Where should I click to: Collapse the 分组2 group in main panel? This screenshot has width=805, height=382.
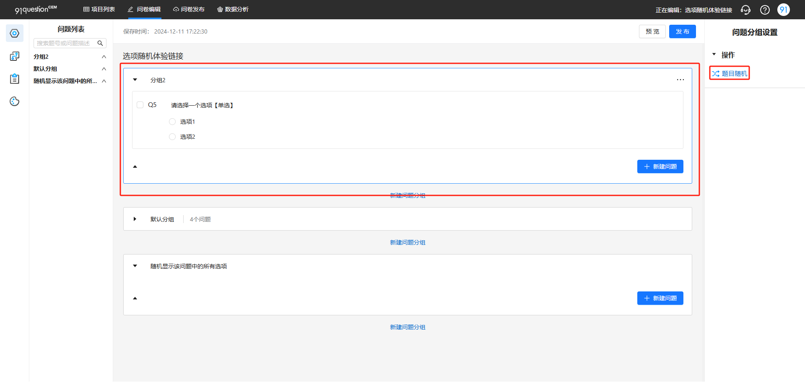tap(135, 80)
